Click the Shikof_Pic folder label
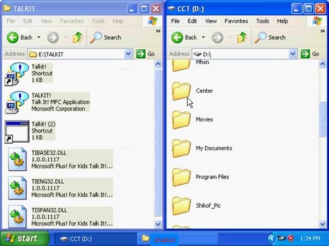Screen dimensions: 329x246 click(x=208, y=206)
